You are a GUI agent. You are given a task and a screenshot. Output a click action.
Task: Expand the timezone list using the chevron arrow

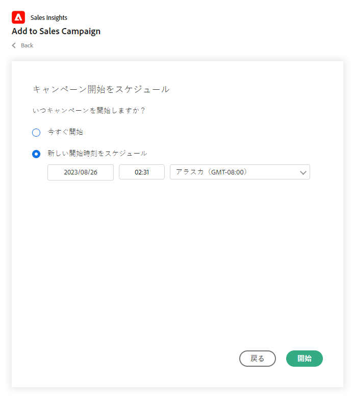click(303, 172)
